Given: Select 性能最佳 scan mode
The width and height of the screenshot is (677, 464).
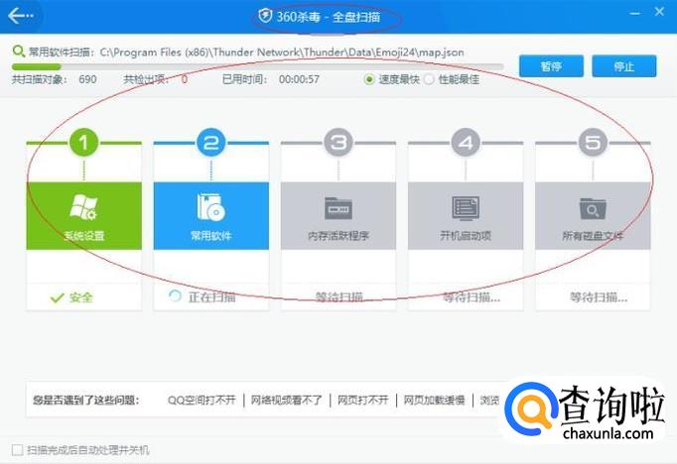Looking at the screenshot, I should (429, 79).
